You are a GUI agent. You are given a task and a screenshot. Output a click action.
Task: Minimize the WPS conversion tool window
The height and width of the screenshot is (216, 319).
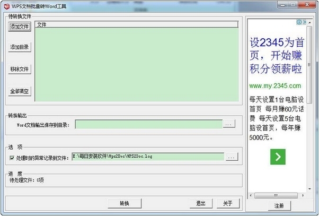click(283, 5)
